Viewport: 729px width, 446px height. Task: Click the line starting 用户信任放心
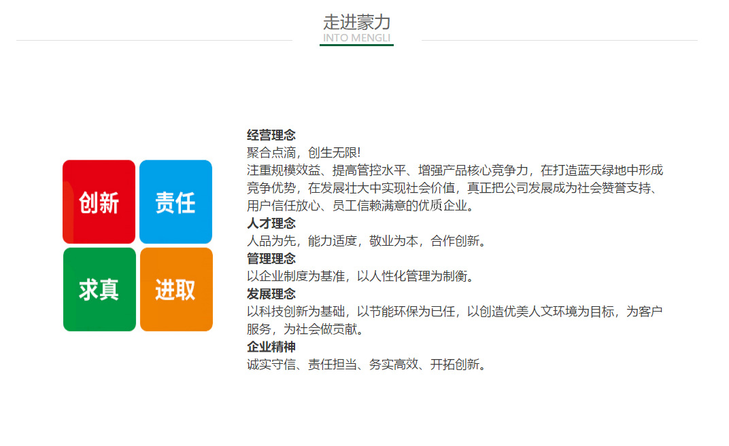tap(360, 206)
